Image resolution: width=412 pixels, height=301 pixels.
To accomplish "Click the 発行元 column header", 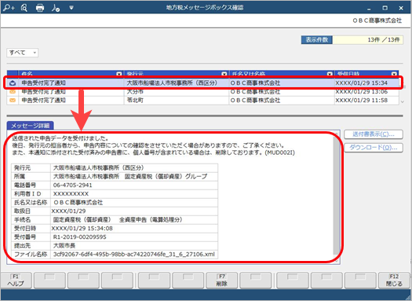I will 177,74.
